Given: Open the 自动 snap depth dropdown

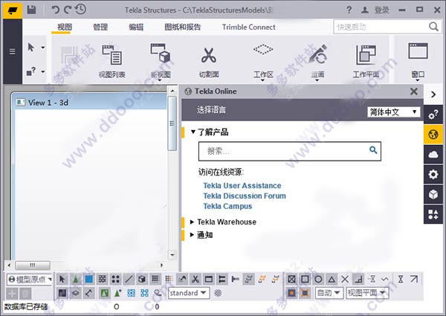Looking at the screenshot, I should click(x=329, y=293).
